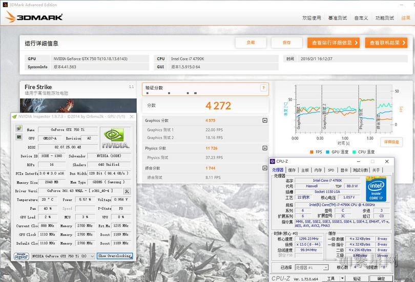This screenshot has height=282, width=415.
Task: Open the 基准测试 tab in 3DMark
Action: pyautogui.click(x=338, y=18)
